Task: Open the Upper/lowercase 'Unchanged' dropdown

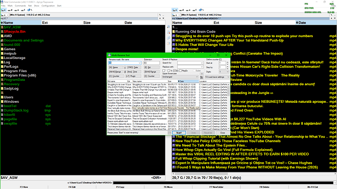Action: point(197,76)
